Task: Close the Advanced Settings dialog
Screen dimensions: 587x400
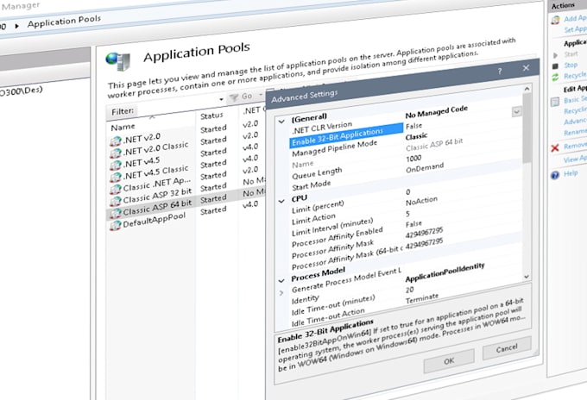Action: 526,67
